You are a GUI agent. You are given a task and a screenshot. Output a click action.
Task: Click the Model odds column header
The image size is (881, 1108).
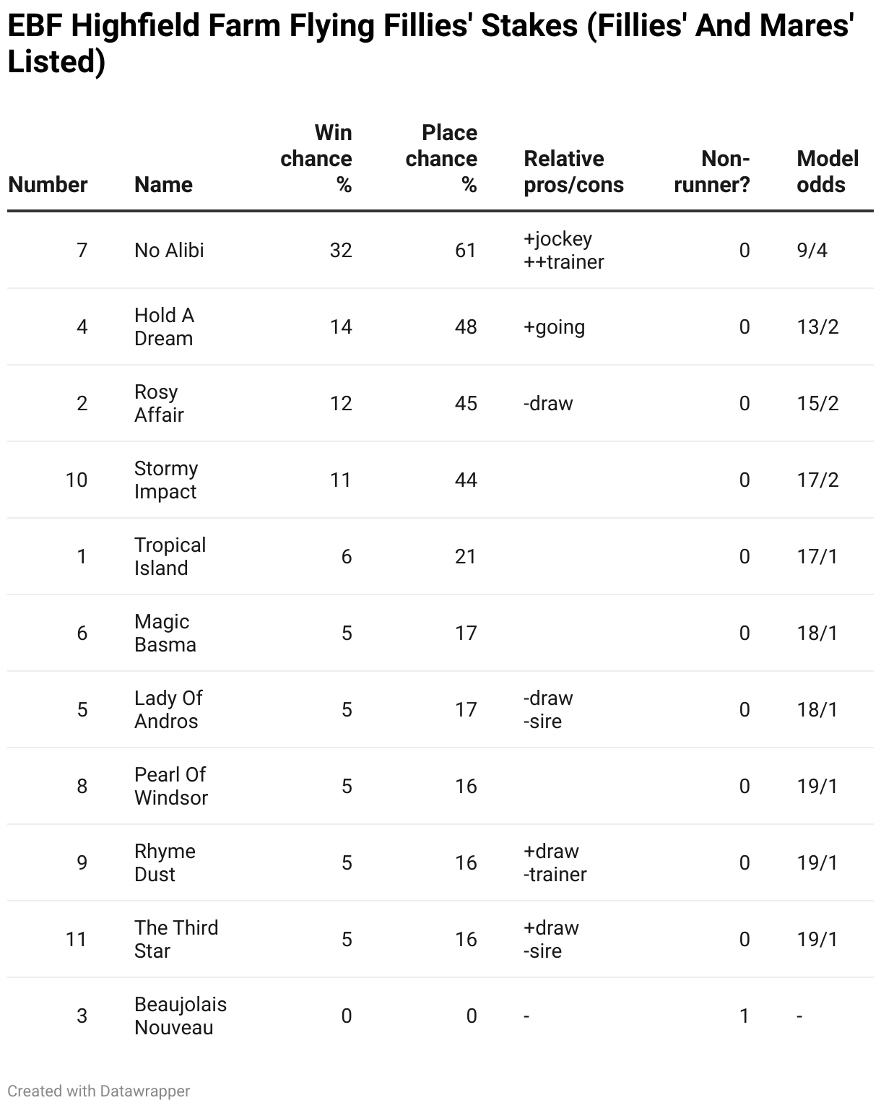[x=828, y=171]
